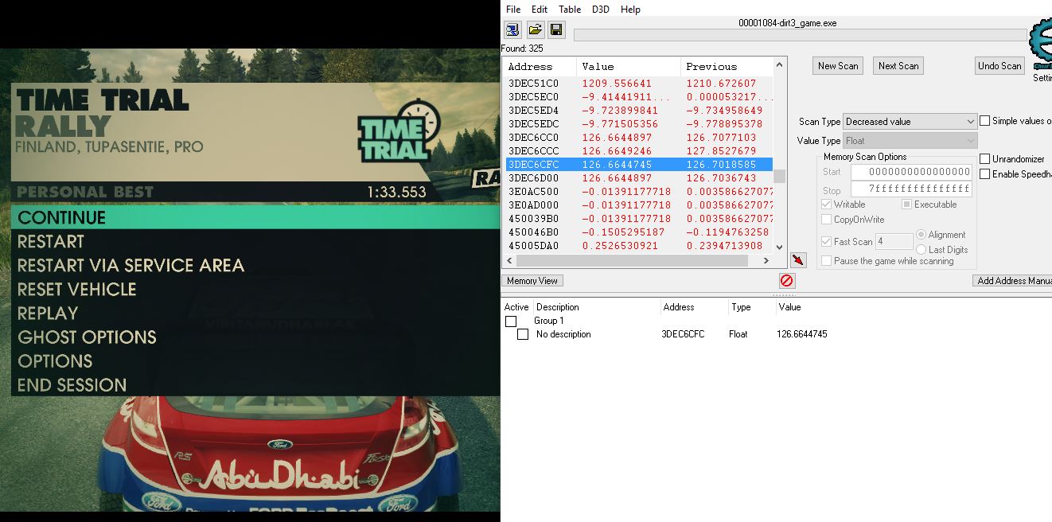Viewport: 1052px width, 522px height.
Task: Open the Scan Type dropdown
Action: pyautogui.click(x=910, y=122)
